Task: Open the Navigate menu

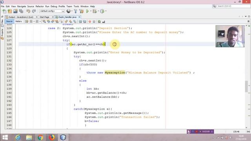Action: click(x=22, y=6)
